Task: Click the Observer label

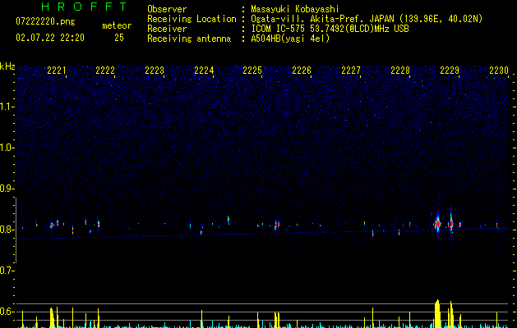Action: pos(167,9)
